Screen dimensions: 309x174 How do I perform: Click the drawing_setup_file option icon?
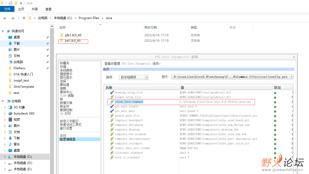click(112, 92)
